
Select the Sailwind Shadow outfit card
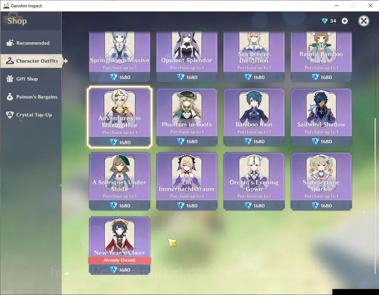tap(321, 117)
